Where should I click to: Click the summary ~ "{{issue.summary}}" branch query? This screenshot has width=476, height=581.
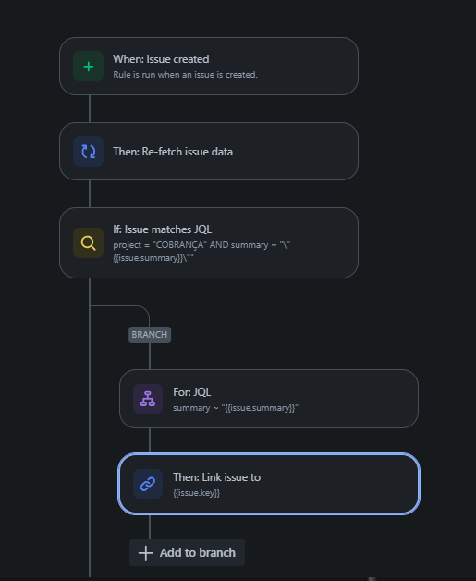click(236, 408)
